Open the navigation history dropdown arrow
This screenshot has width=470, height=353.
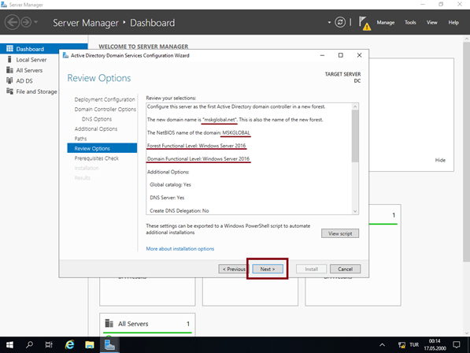pos(36,22)
